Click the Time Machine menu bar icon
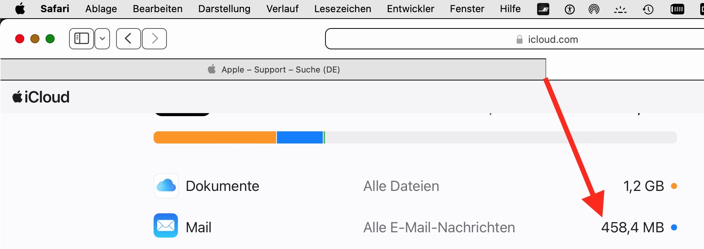 [648, 9]
